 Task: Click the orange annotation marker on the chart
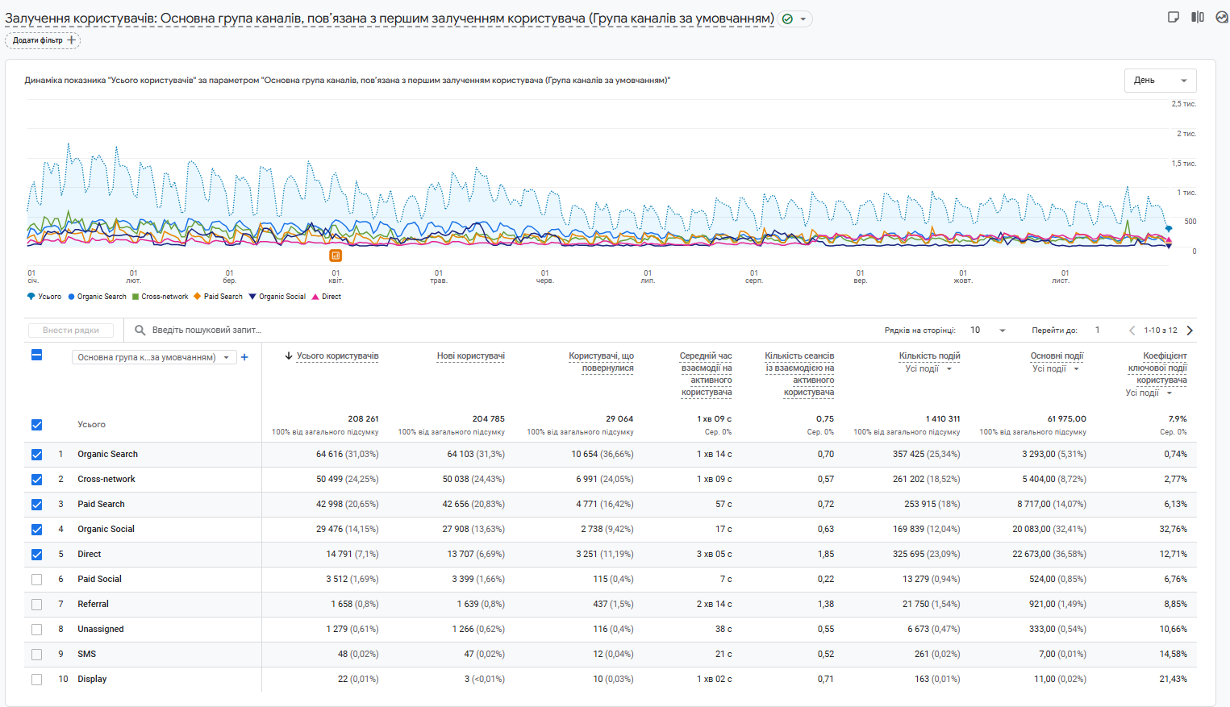336,256
